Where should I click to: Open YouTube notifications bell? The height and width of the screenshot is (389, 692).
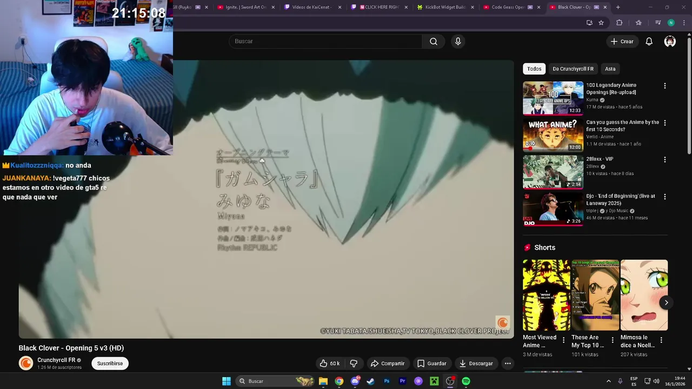click(649, 42)
